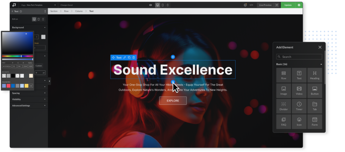This screenshot has height=152, width=345.
Task: Click the Alpha value field
Action: tap(31, 66)
